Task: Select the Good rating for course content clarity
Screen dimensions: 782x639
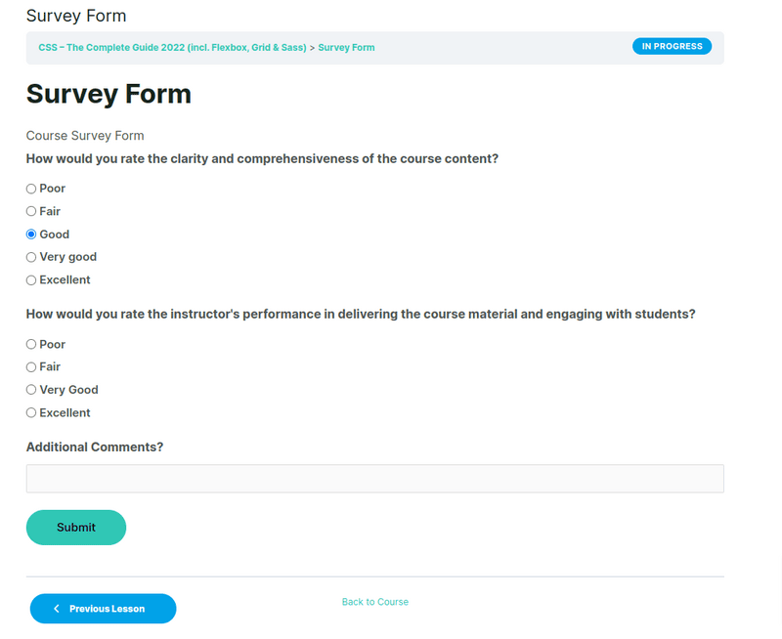Action: (x=30, y=234)
